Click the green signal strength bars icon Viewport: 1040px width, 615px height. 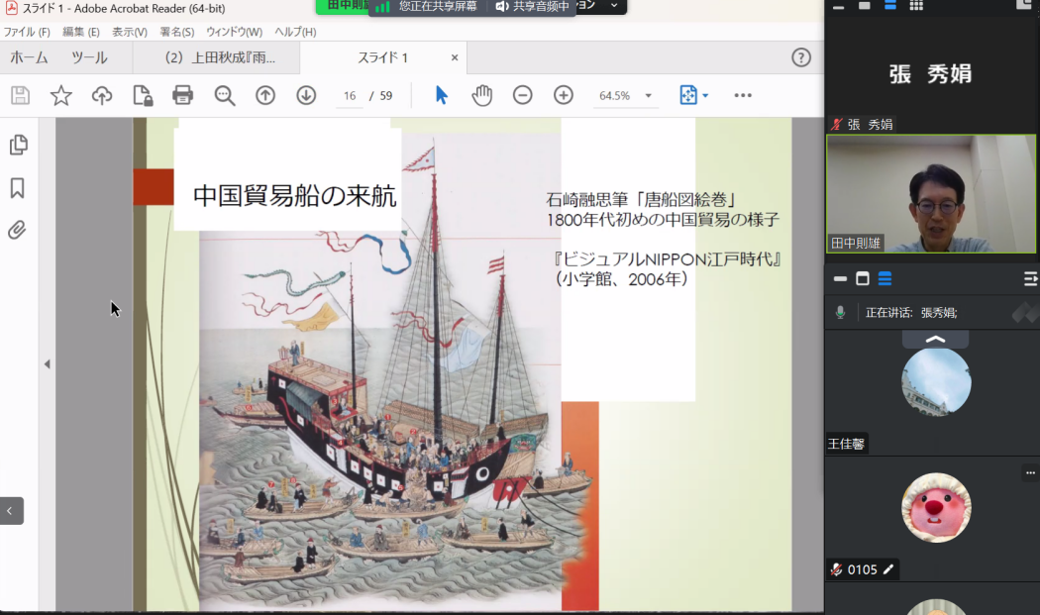coord(382,7)
